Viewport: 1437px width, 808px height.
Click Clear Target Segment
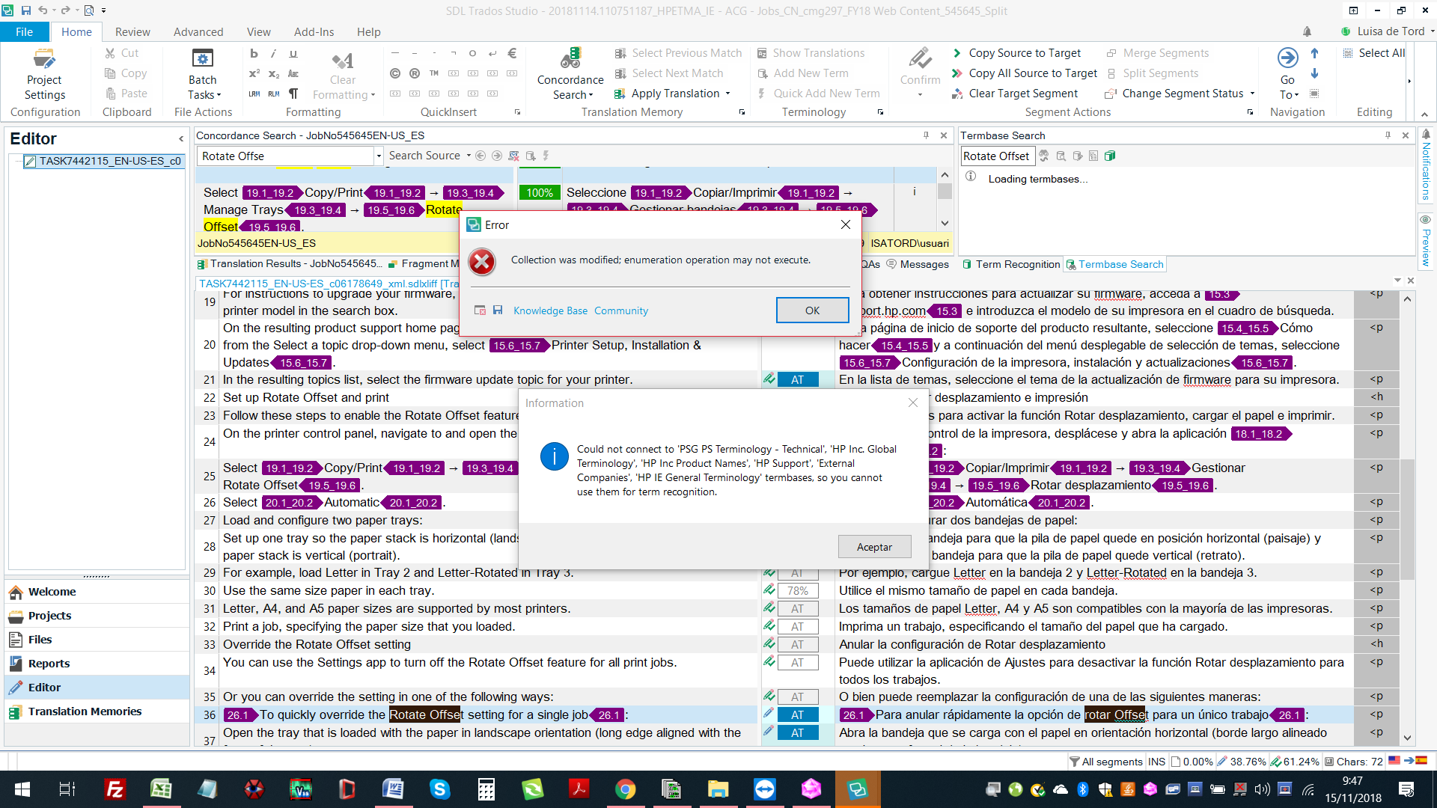point(1022,94)
